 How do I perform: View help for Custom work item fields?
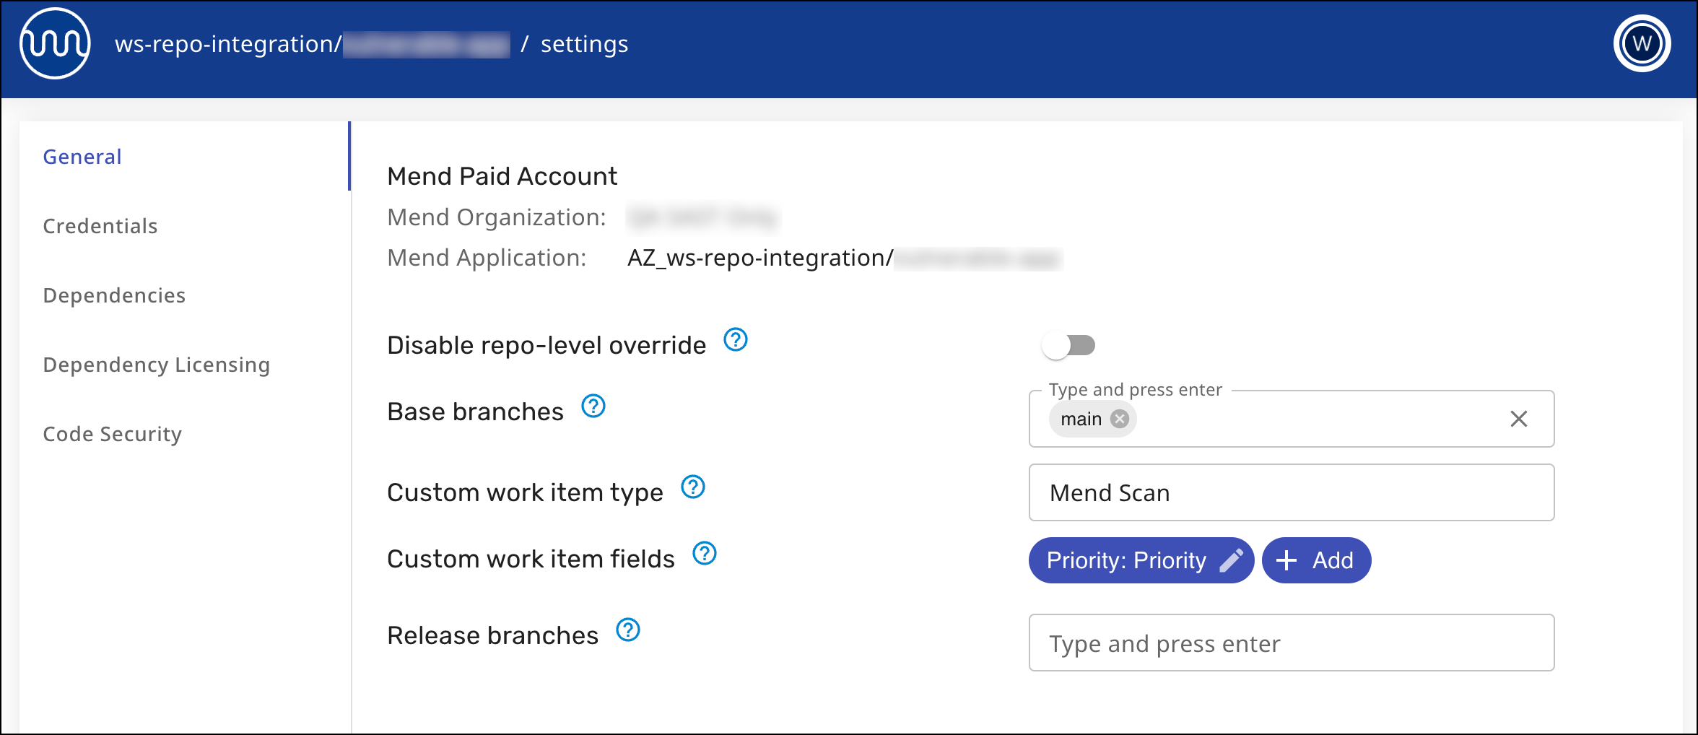click(x=704, y=554)
